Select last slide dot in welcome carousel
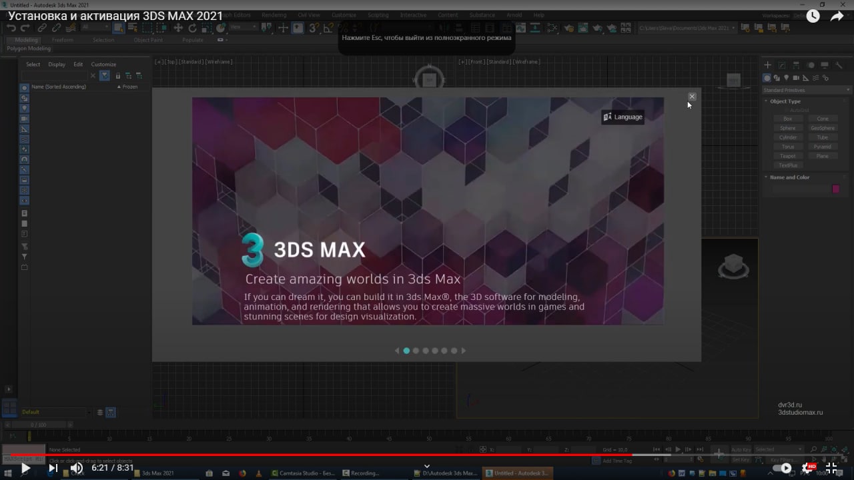Image resolution: width=854 pixels, height=480 pixels. tap(454, 351)
